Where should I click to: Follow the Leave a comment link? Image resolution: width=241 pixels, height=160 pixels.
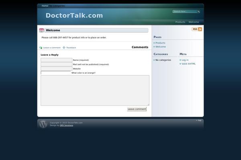pos(52,48)
